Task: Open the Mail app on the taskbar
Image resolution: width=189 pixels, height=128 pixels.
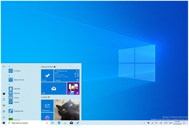Action: (71, 123)
